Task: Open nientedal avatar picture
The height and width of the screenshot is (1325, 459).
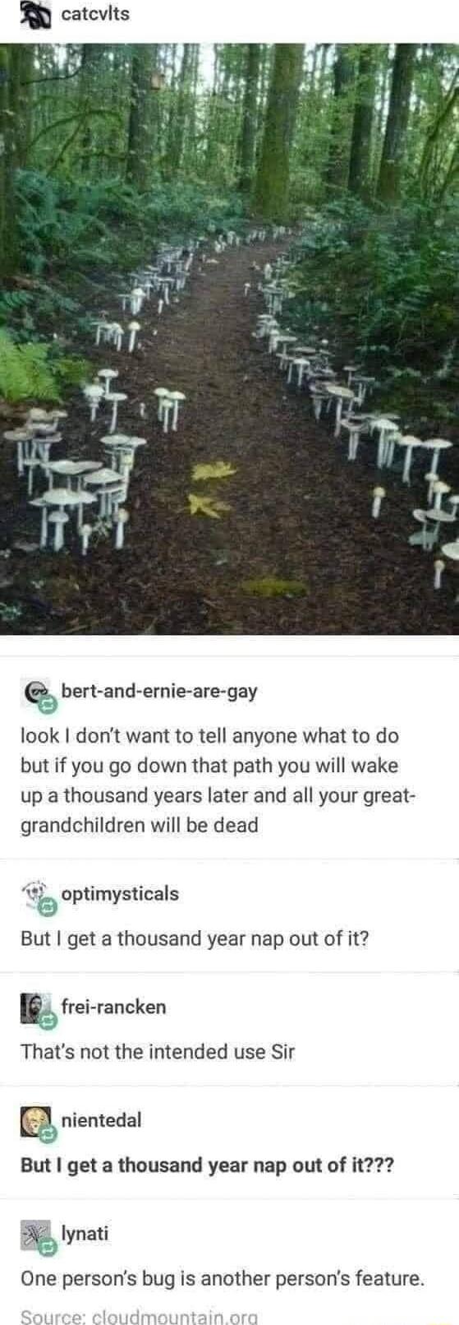Action: (x=35, y=1121)
